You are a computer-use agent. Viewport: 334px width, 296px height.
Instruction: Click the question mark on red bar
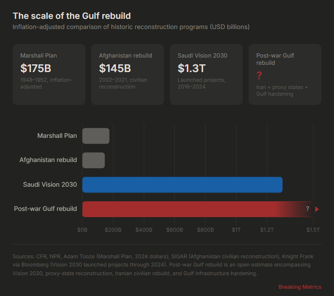click(307, 209)
